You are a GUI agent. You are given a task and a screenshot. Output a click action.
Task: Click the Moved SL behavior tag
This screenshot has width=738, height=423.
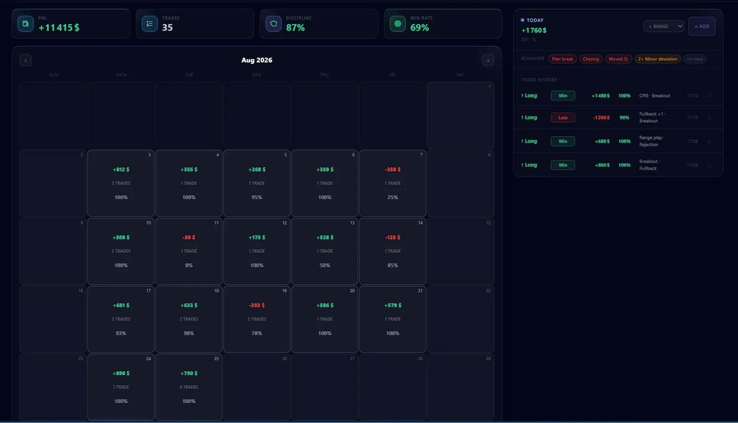(x=619, y=59)
